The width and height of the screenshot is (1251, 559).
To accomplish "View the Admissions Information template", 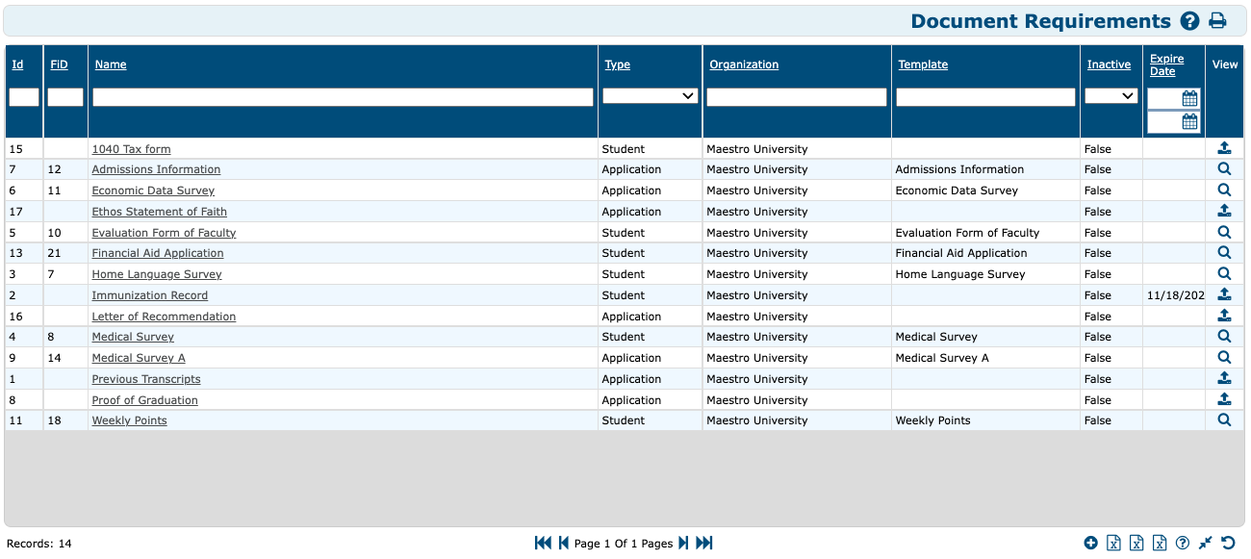I will [x=1224, y=169].
